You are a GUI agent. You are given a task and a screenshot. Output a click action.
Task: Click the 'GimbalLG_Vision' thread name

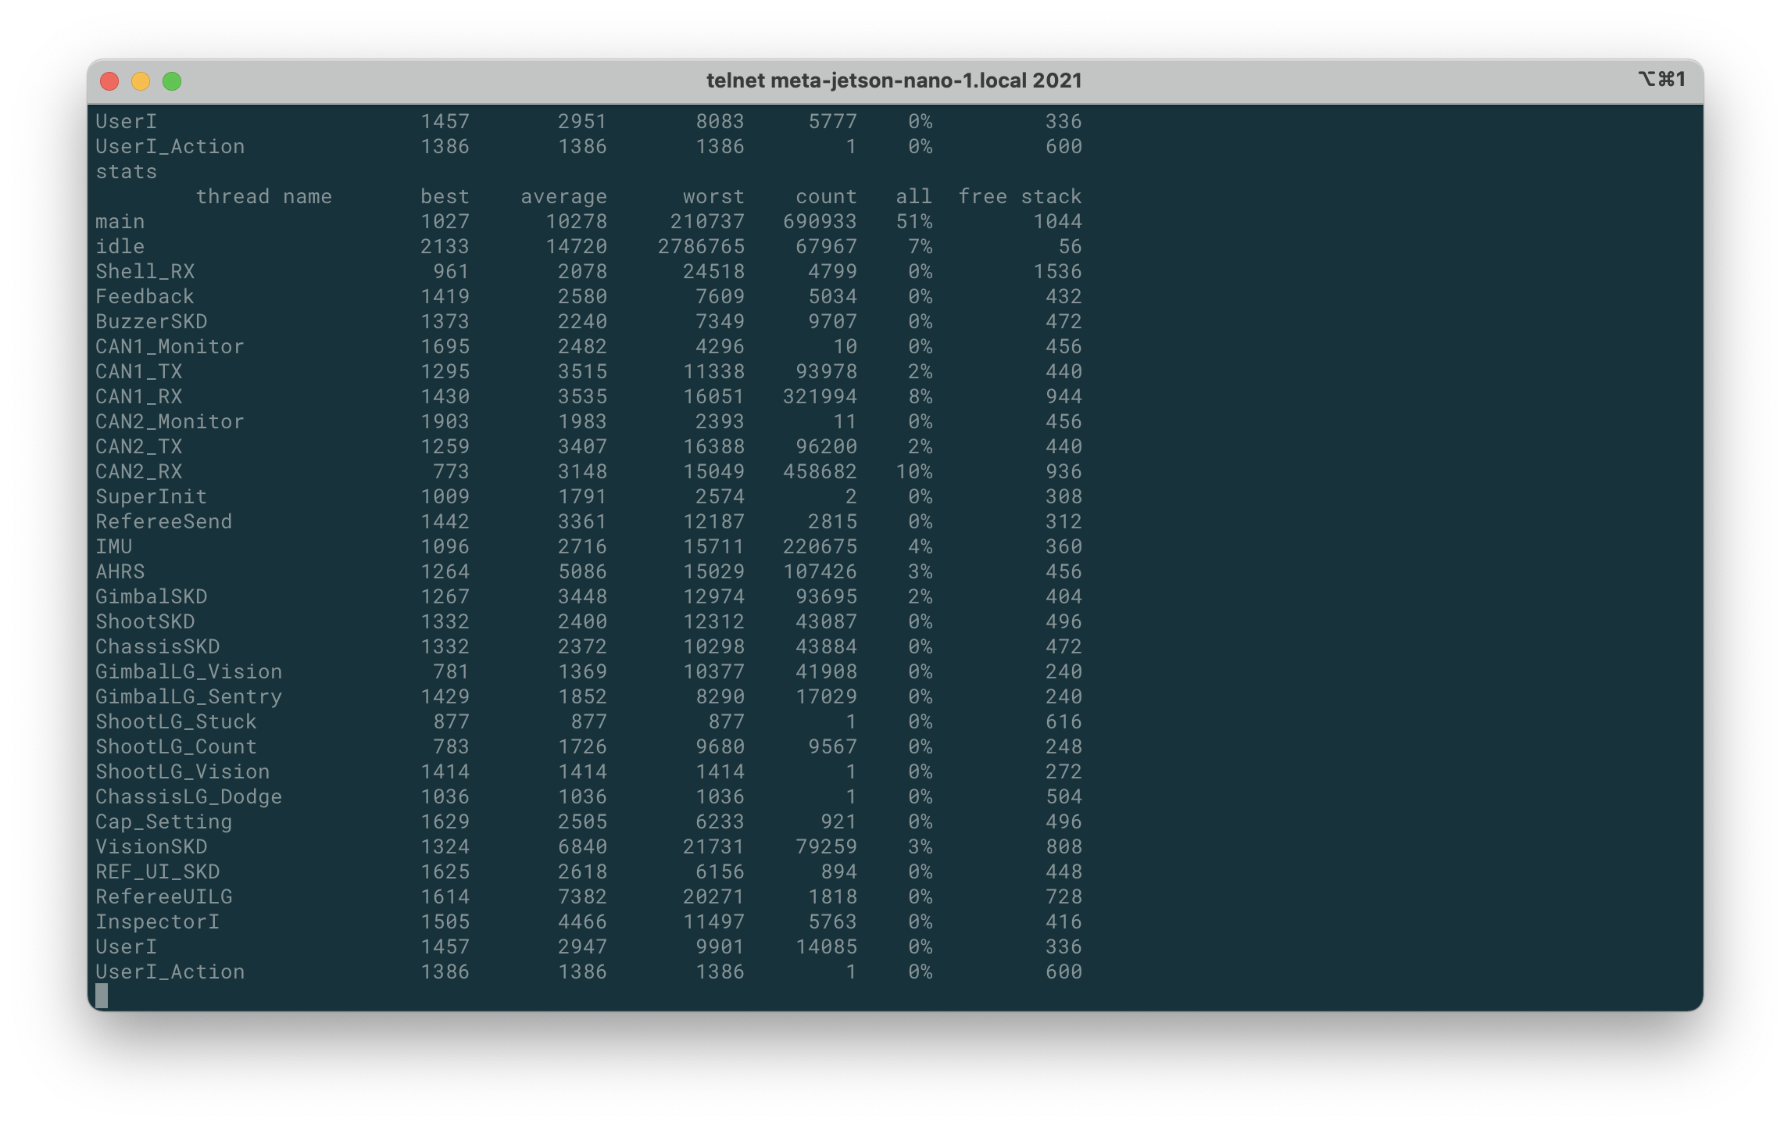coord(189,671)
